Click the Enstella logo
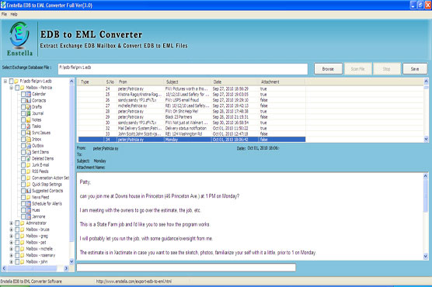432x287 pixels. tap(19, 39)
